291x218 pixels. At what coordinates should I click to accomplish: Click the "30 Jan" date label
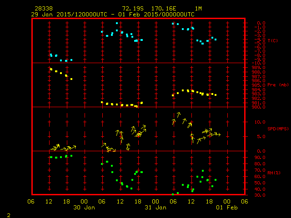84,208
